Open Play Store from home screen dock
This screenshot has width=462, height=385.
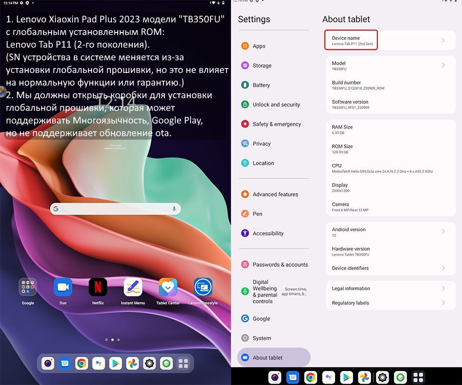pos(116,364)
